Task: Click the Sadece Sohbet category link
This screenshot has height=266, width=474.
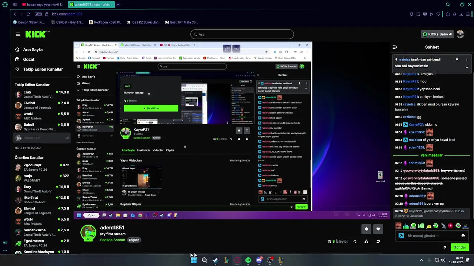Action: pos(113,240)
